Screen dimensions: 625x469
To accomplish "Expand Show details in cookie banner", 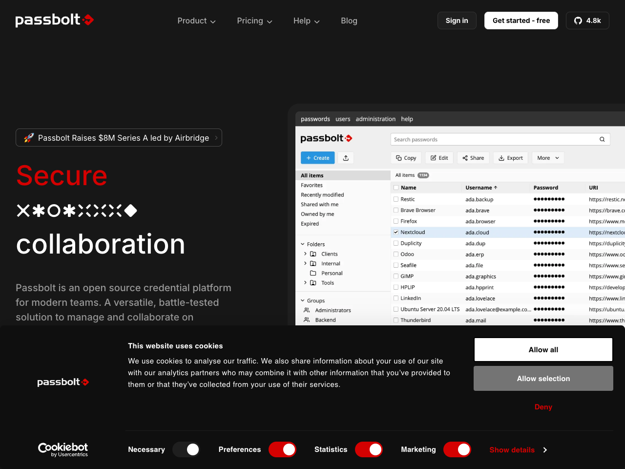I will [518, 450].
